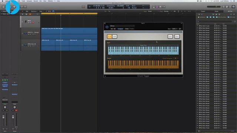Toggle the Chord Trigger plugin power button
Image resolution: width=237 pixels, height=133 pixels.
107,27
